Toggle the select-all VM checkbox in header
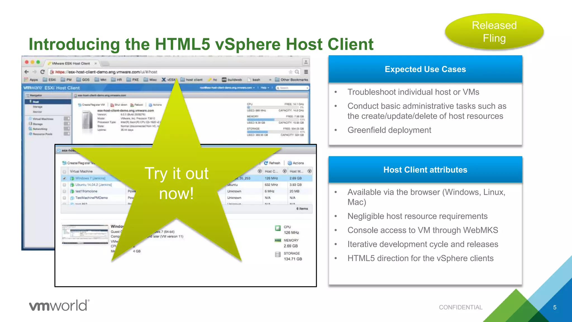 [x=65, y=172]
